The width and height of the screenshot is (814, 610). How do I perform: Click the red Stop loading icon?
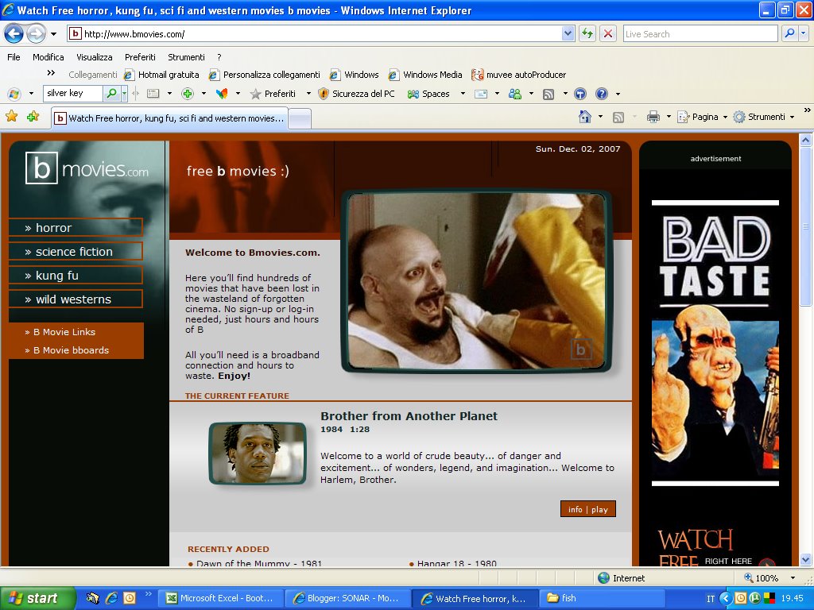608,34
